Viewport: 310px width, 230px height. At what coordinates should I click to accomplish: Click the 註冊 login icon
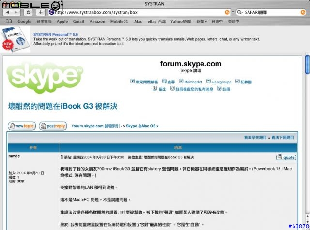click(219, 88)
